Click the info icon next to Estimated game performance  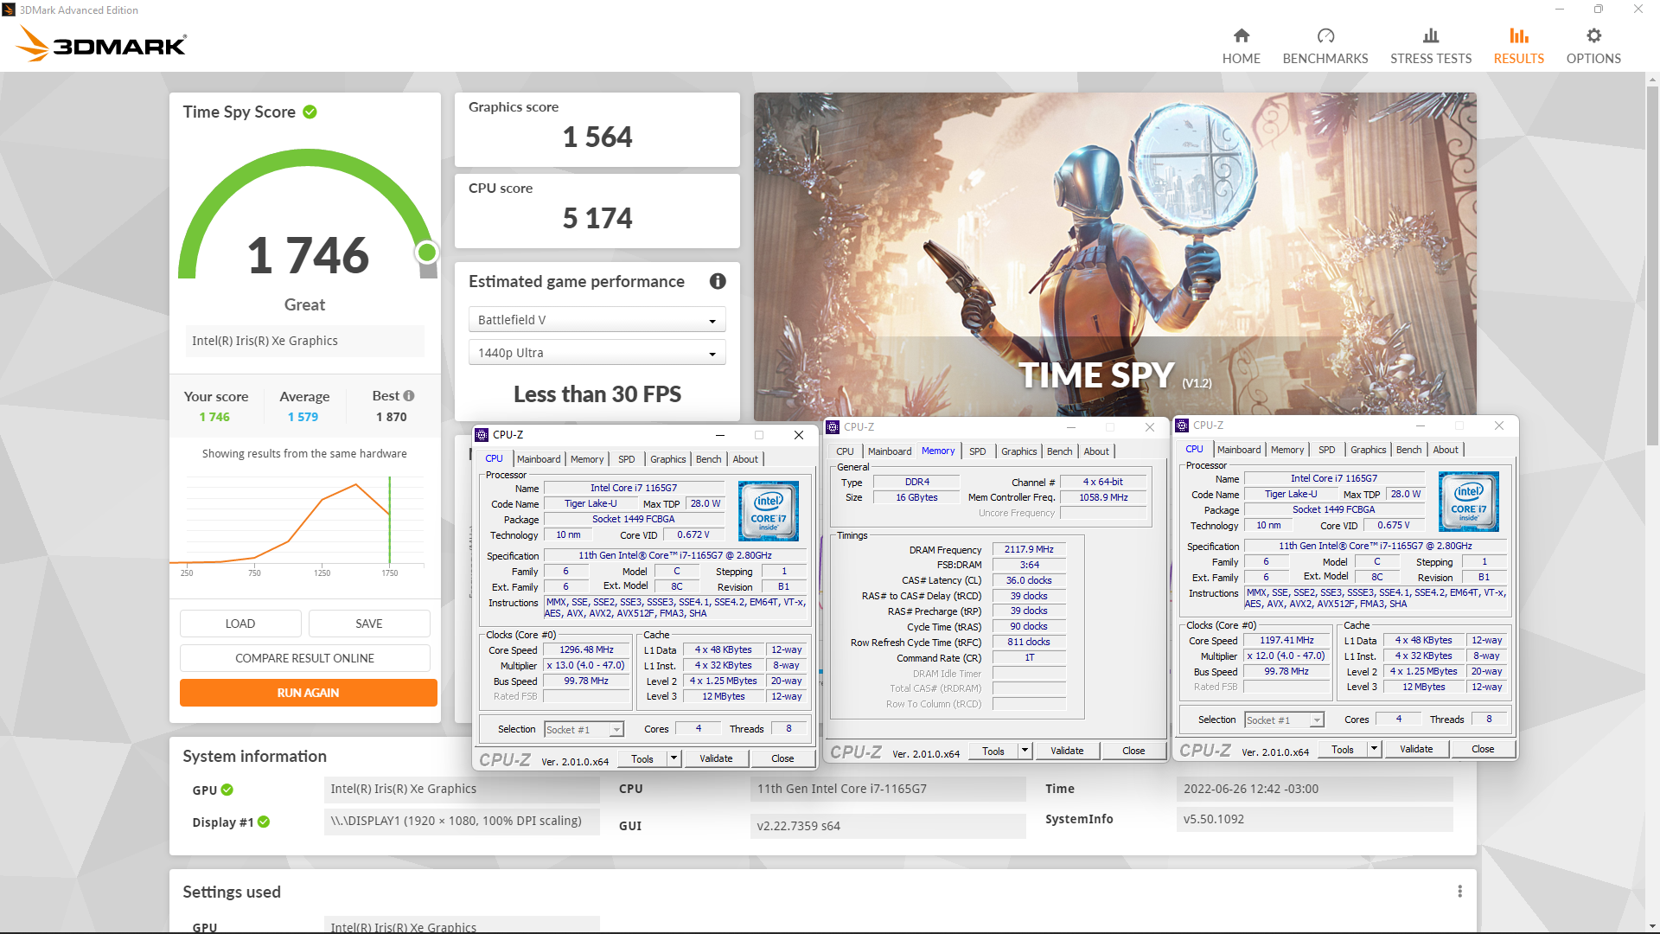tap(718, 281)
